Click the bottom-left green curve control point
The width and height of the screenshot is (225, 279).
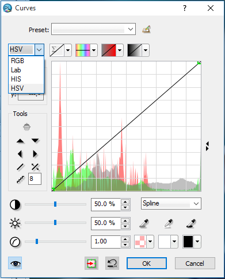point(54,189)
